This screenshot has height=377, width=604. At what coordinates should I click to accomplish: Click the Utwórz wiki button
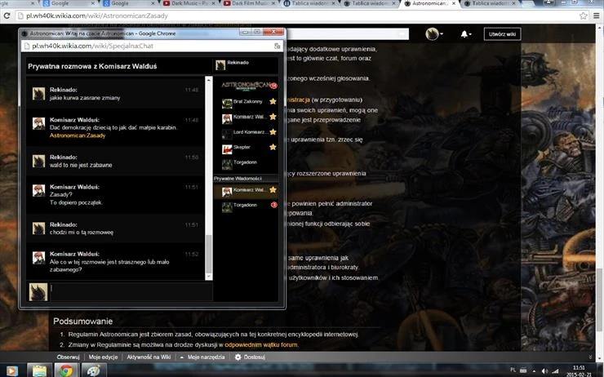(502, 34)
